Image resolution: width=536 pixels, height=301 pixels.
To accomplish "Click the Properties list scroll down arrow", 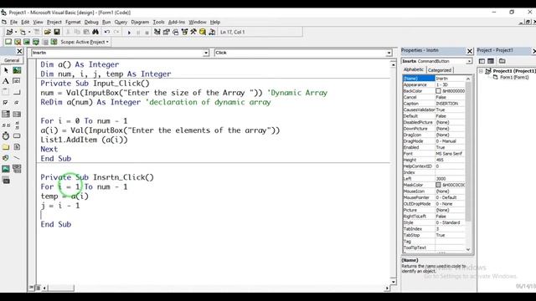I will point(468,249).
